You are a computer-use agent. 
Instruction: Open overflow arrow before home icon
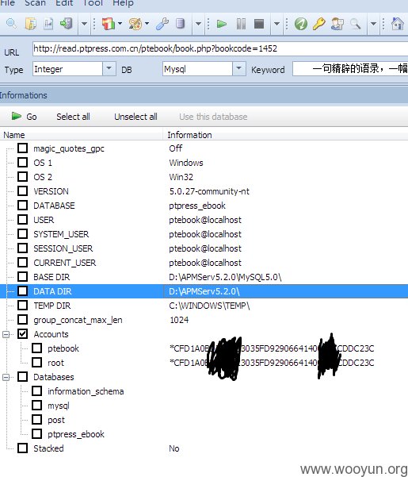tap(373, 24)
